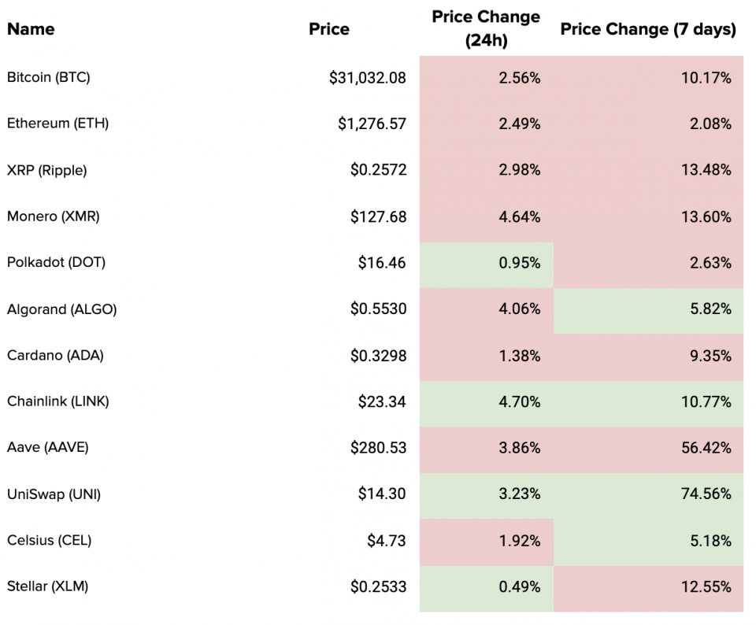
Task: Select the Bitcoin (BTC) name cell
Action: 49,77
